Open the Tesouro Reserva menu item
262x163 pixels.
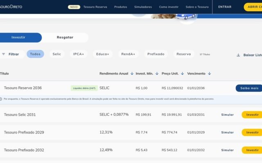click(x=95, y=7)
